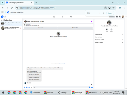Open the Chrome three-dot menu
127x95 pixels.
tap(124, 8)
